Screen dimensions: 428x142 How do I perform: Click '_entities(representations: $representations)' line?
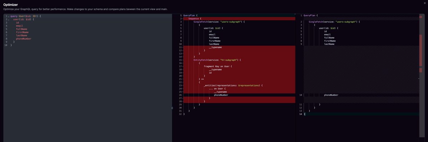(x=233, y=86)
